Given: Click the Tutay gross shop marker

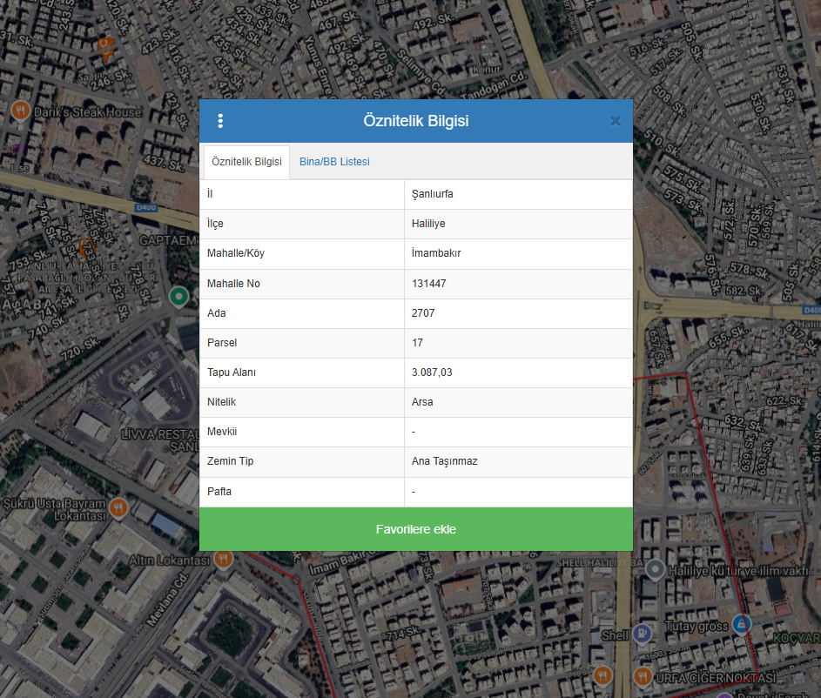Looking at the screenshot, I should 740,623.
